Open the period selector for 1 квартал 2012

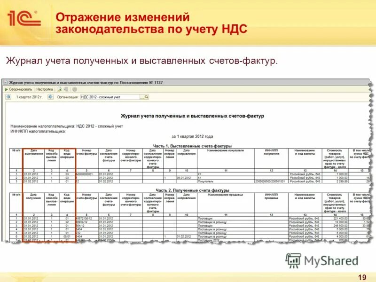coord(28,97)
